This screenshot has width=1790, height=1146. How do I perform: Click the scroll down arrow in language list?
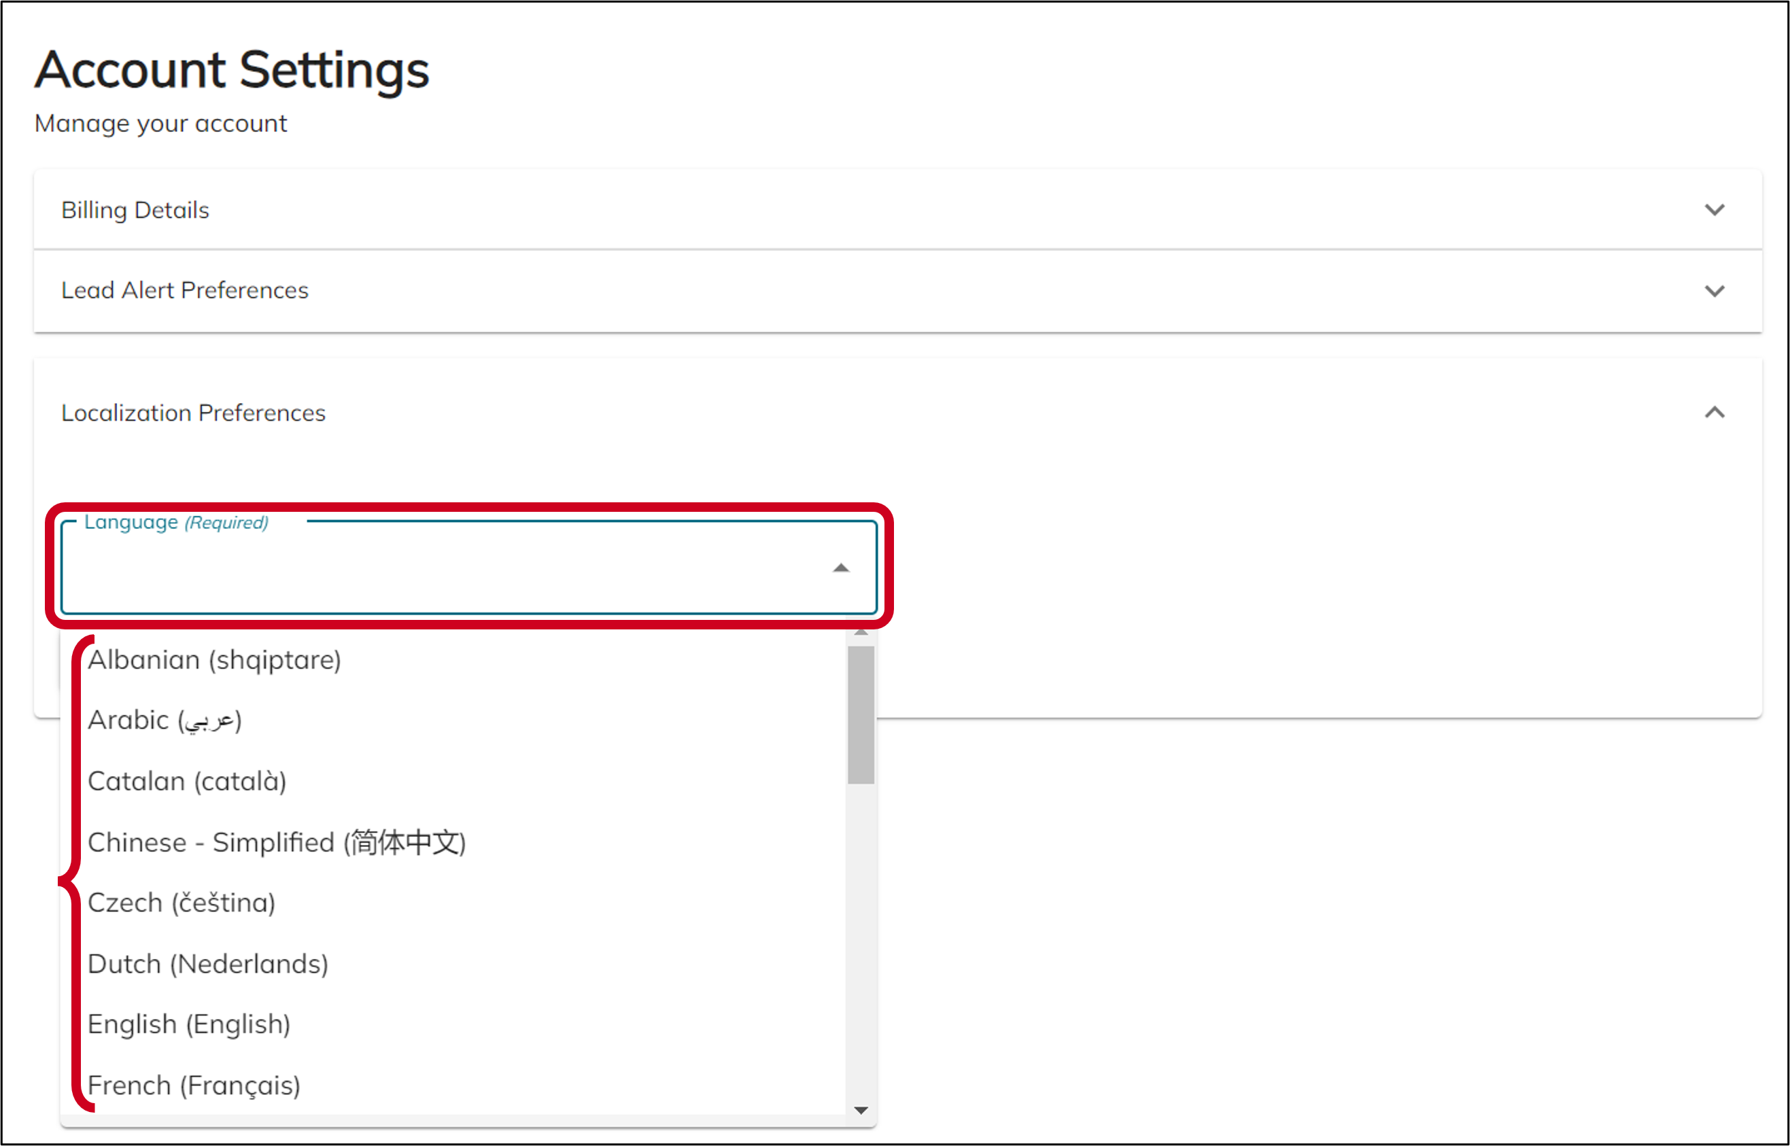tap(861, 1110)
